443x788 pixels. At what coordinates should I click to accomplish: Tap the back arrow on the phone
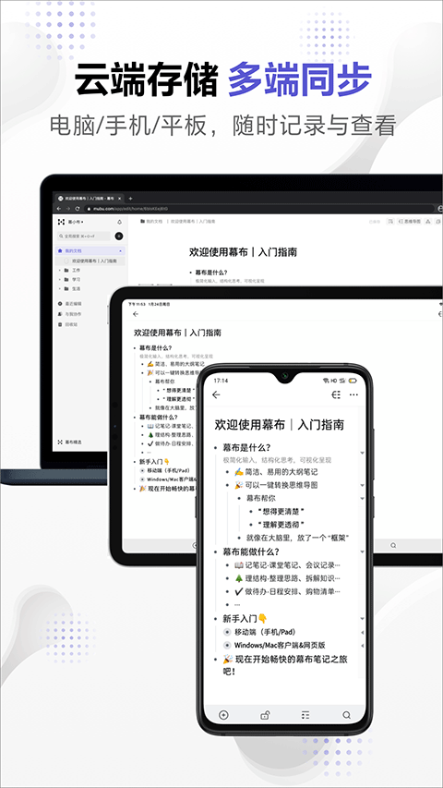217,394
